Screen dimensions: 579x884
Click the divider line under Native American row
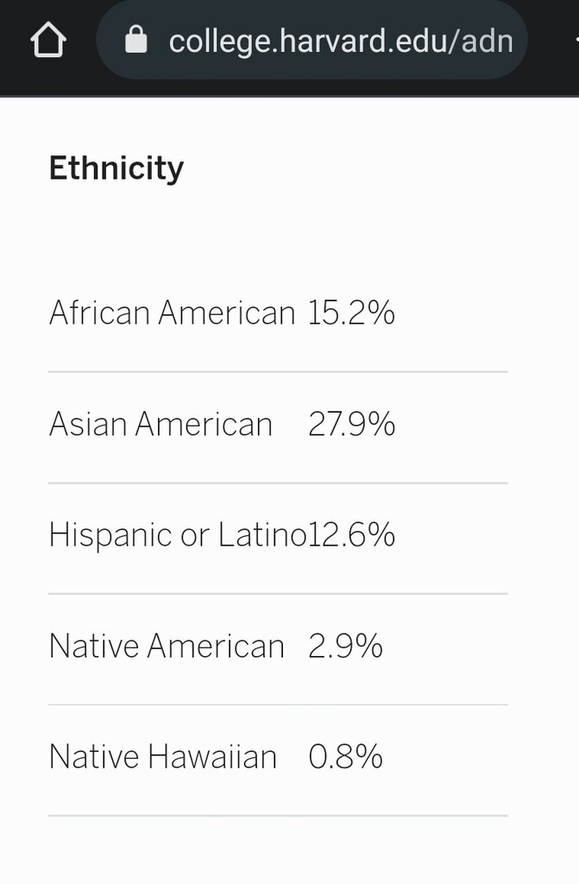pos(278,704)
